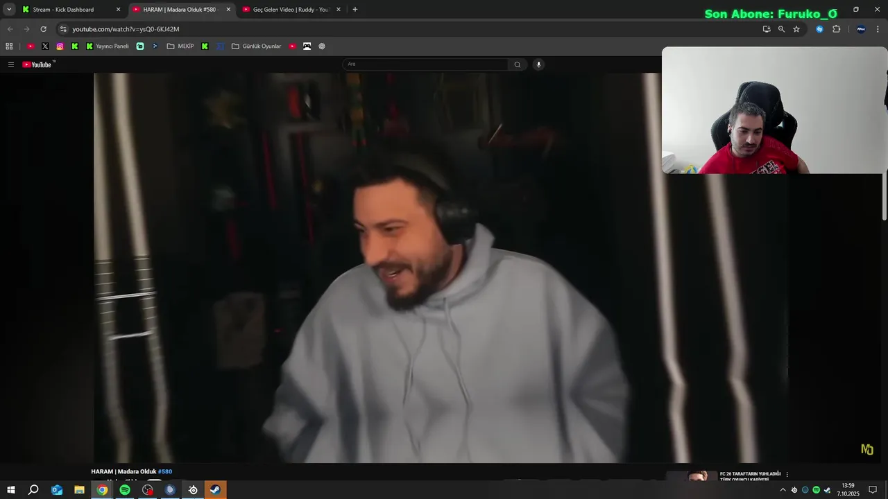Viewport: 888px width, 499px height.
Task: Click the #580 hashtag in video title
Action: tap(165, 471)
